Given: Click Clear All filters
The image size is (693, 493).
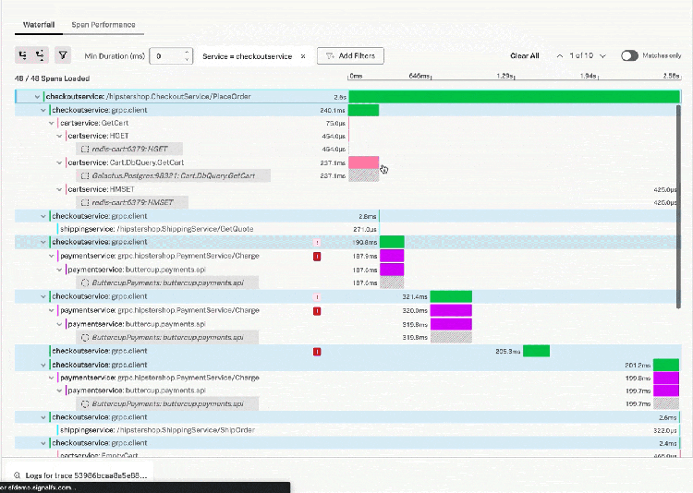Looking at the screenshot, I should [524, 56].
